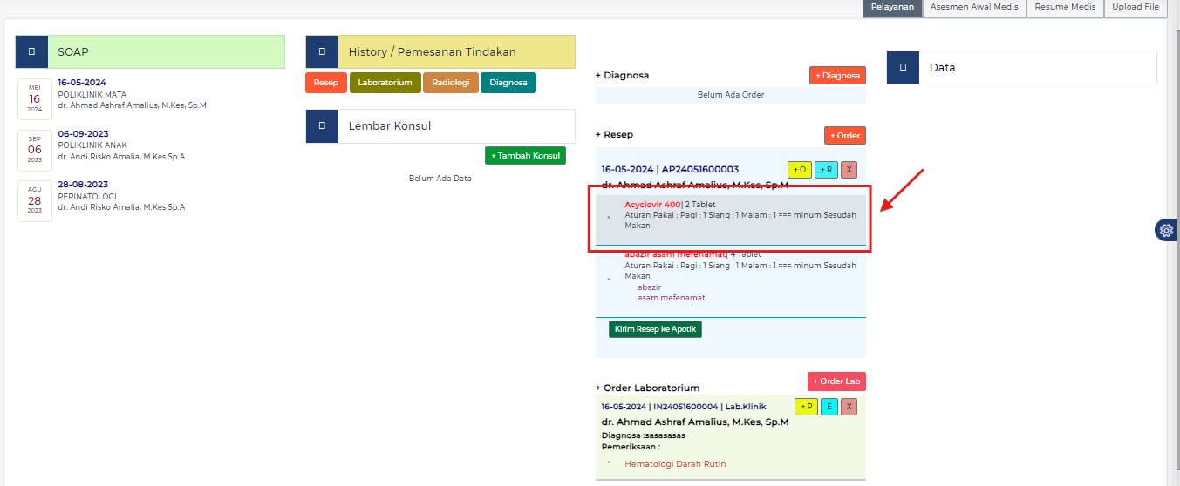Click the History / Pemesanan Tindakan header icon
Viewport: 1180px width, 486px height.
[322, 52]
